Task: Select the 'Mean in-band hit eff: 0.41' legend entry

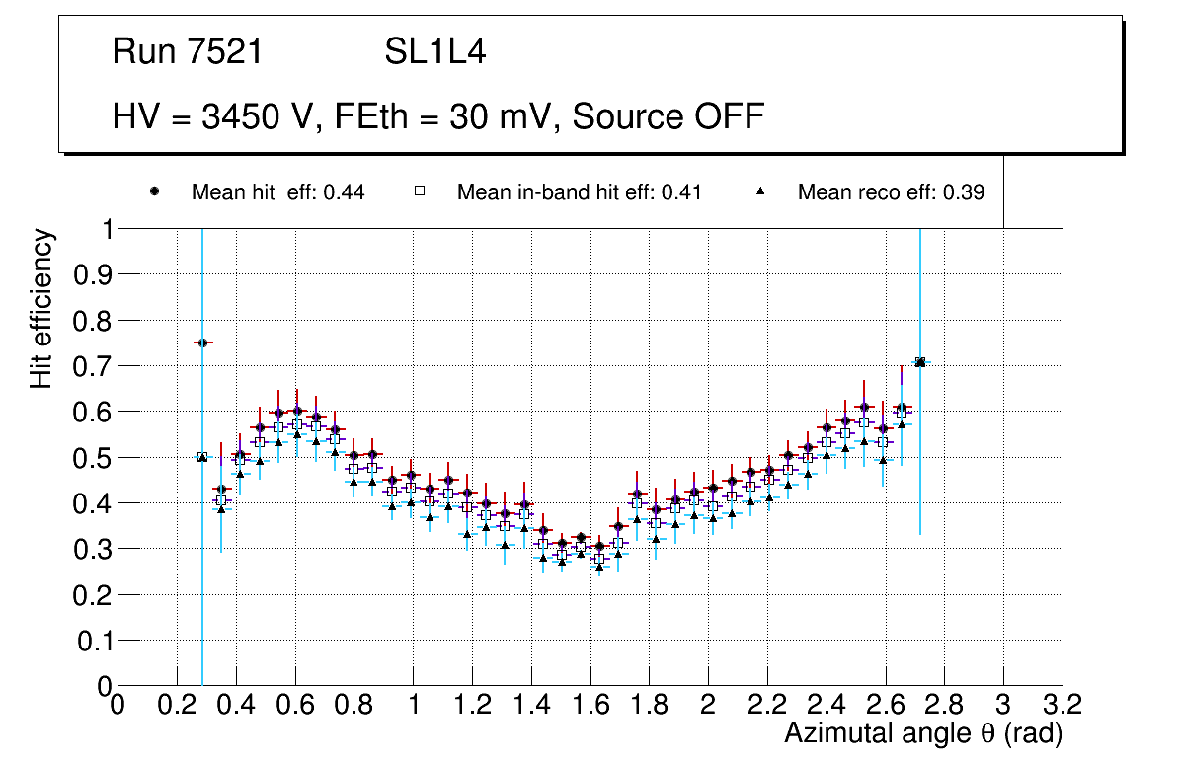Action: point(579,192)
